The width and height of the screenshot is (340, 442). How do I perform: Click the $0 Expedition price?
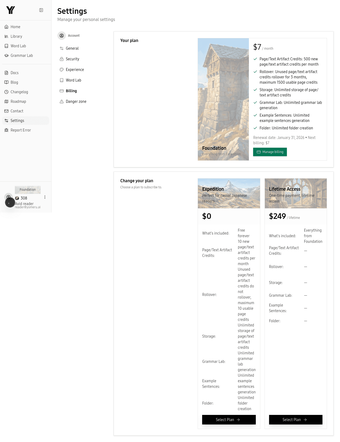pyautogui.click(x=207, y=216)
